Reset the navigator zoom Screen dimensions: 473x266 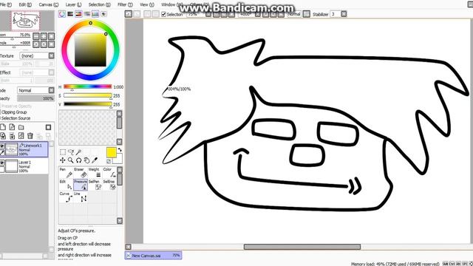52,36
